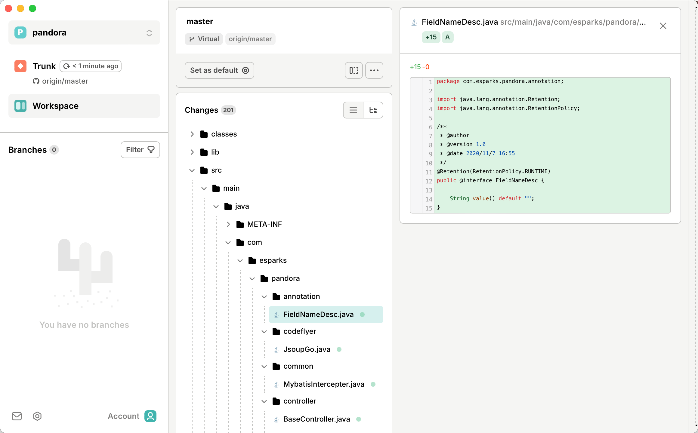698x433 pixels.
Task: Expand the lib folder
Action: pyautogui.click(x=193, y=152)
